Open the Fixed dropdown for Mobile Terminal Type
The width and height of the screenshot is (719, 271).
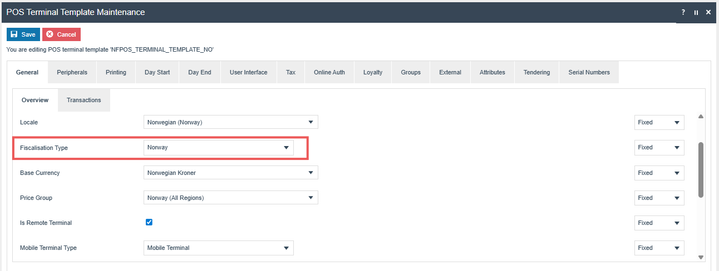point(659,248)
